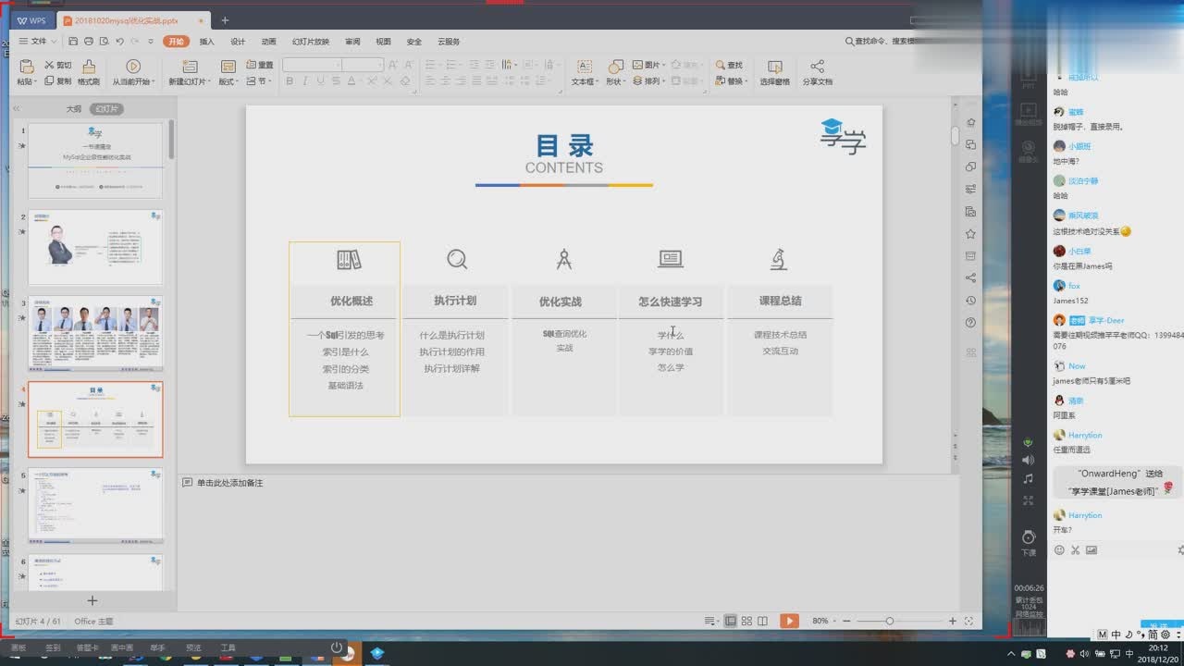Open the Design (设计) ribbon tab
The height and width of the screenshot is (666, 1184).
(x=238, y=42)
